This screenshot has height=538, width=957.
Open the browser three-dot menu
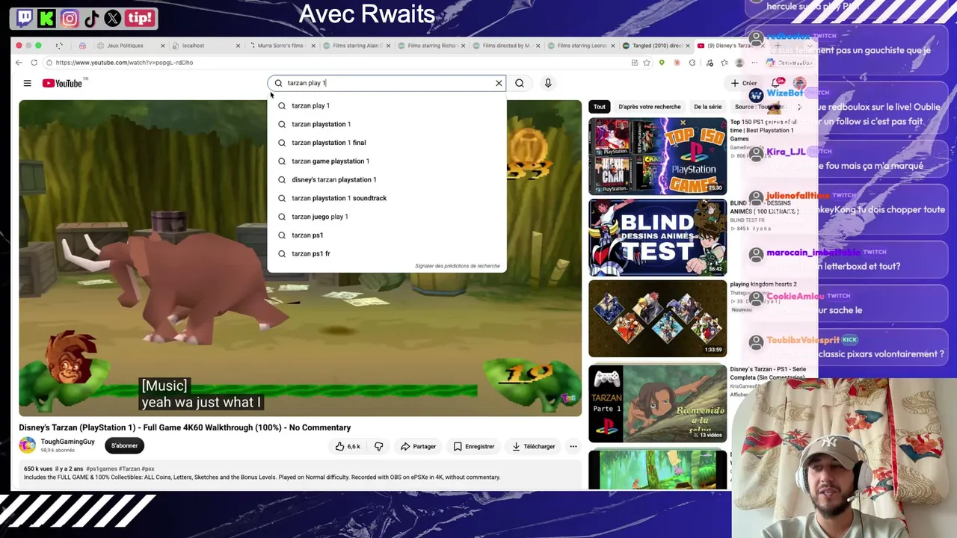[x=754, y=63]
